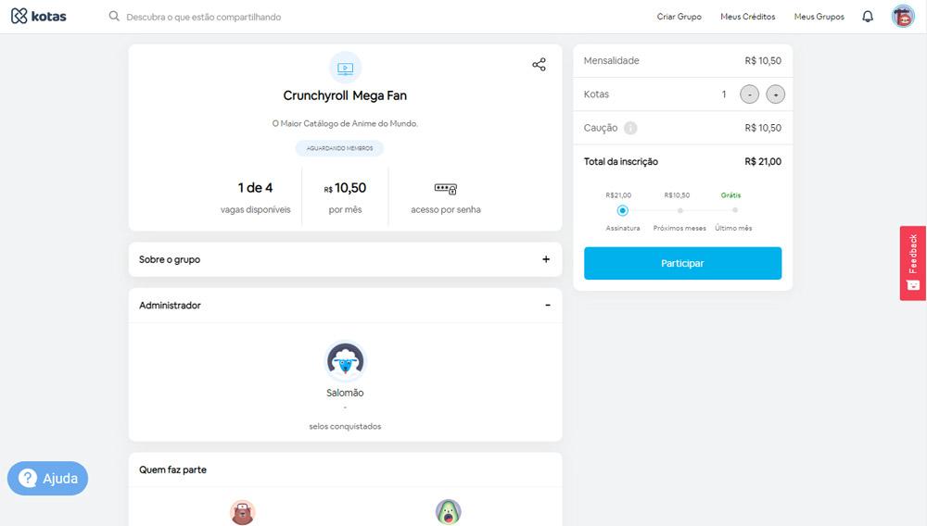Increase Kotas quantity with plus button

click(x=776, y=94)
